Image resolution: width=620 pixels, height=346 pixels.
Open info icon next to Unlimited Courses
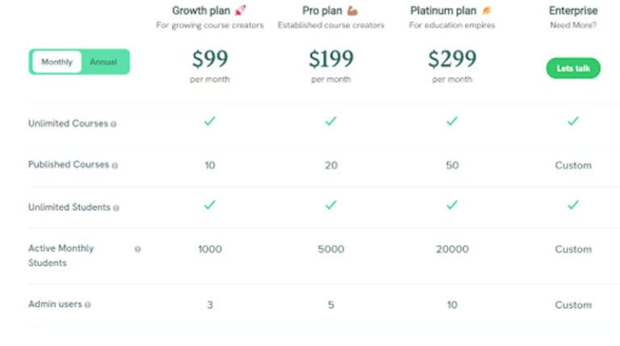point(114,124)
